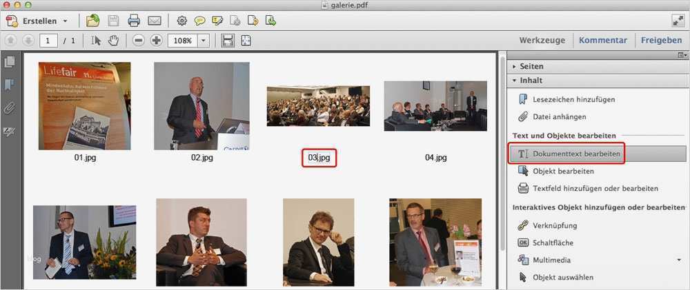This screenshot has height=290, width=690.
Task: Open the Werkzeuge pane
Action: pos(542,41)
